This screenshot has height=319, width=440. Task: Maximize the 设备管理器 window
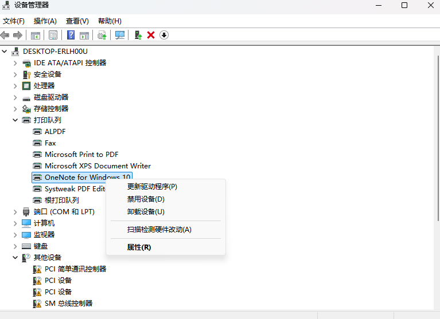404,5
